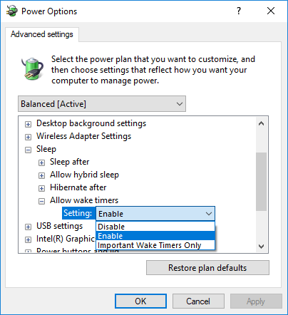Screen dimensions: 288x315
Task: Expand Desktop background settings node
Action: pyautogui.click(x=28, y=124)
